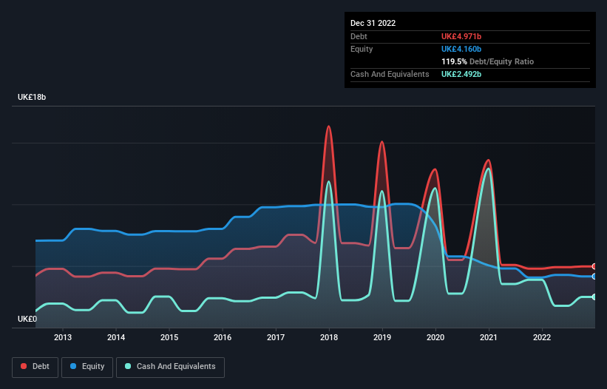The width and height of the screenshot is (607, 389).
Task: Click the UK£4.971b debt value
Action: coord(461,36)
